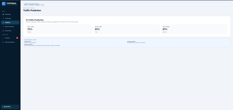
Task: Click the Next 30 min 81% card
Action: 127,29
